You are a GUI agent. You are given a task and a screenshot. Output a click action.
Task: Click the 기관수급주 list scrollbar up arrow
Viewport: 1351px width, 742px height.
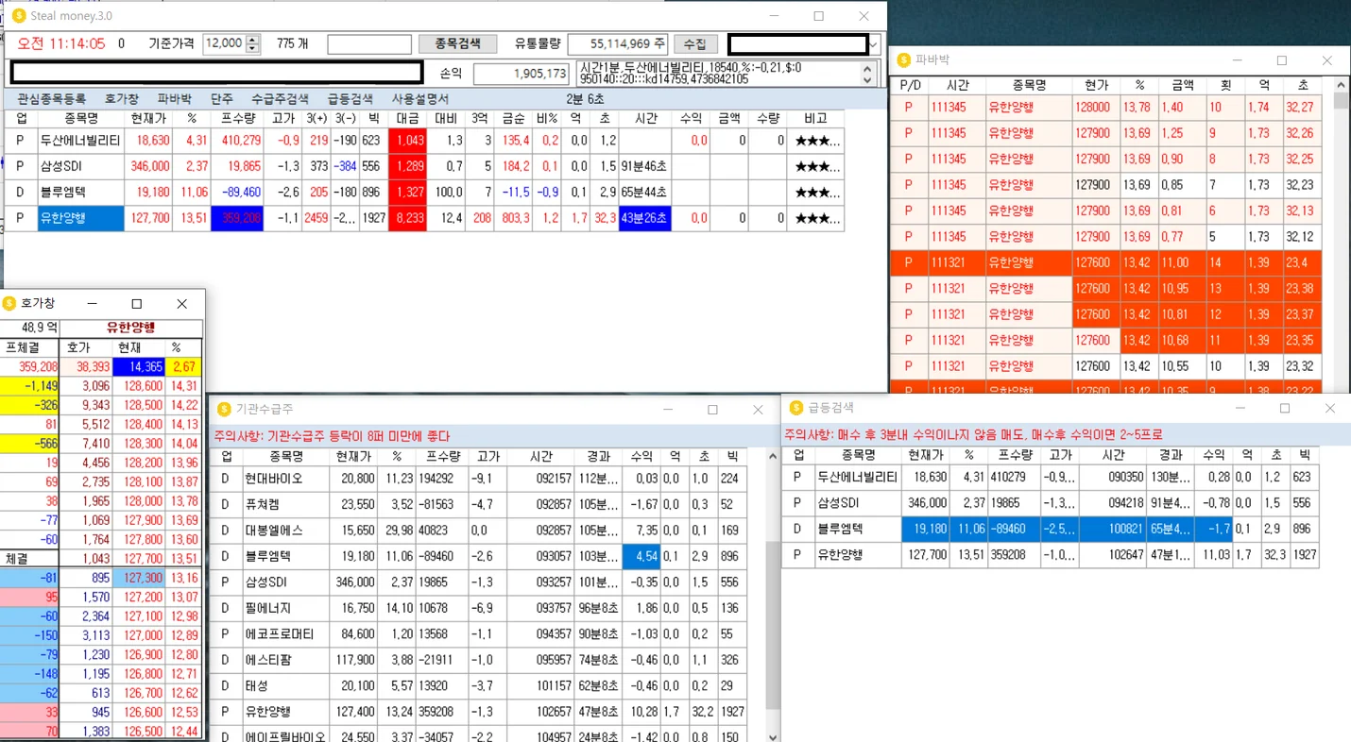tap(773, 456)
